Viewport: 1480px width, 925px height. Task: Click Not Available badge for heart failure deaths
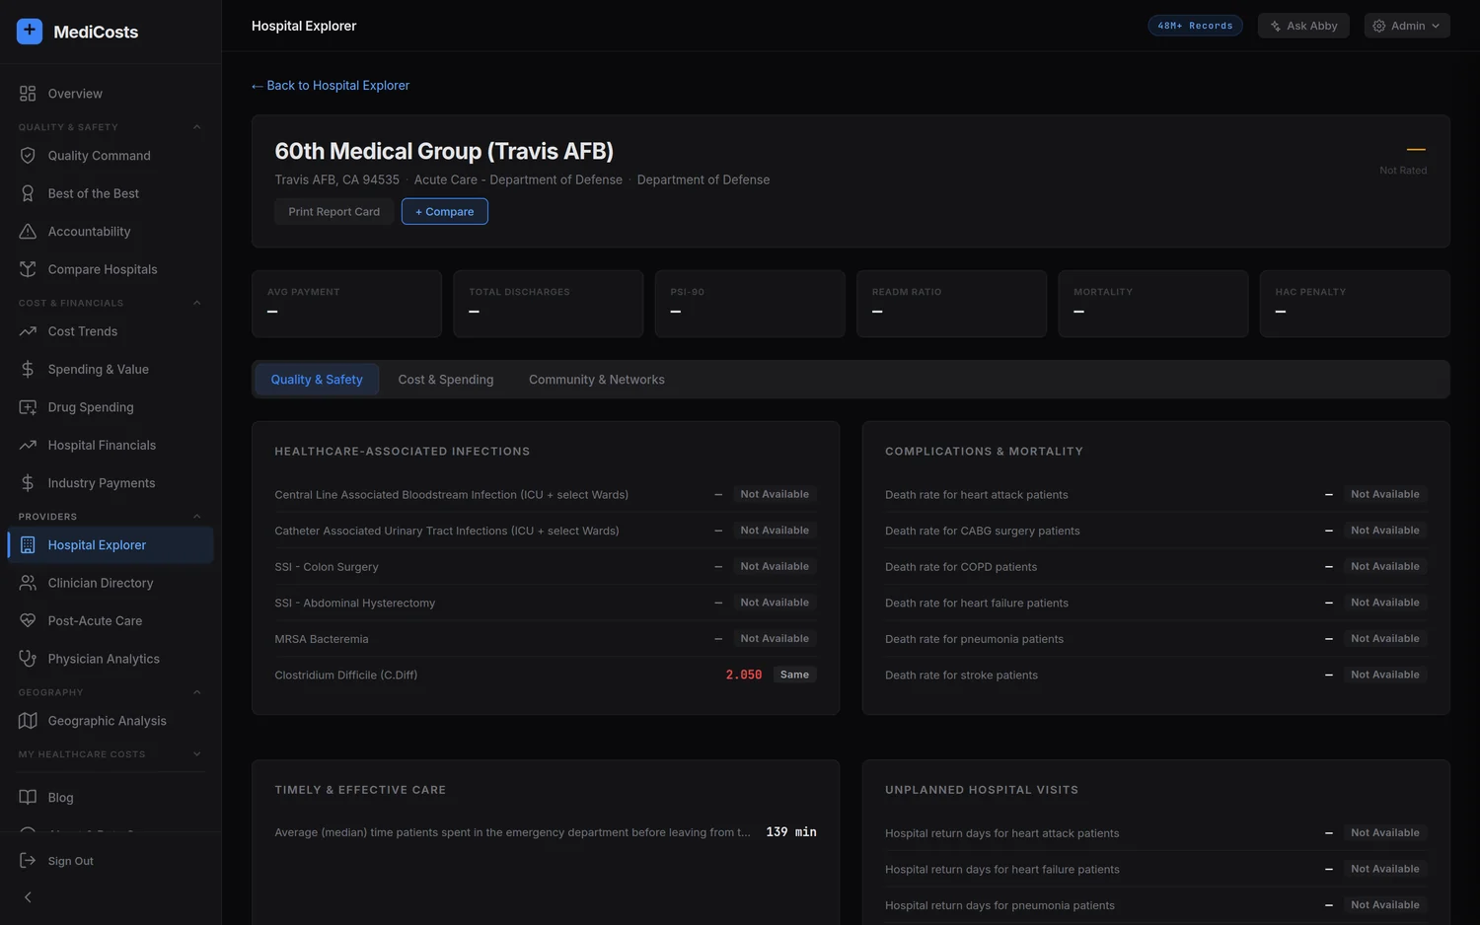pos(1385,603)
